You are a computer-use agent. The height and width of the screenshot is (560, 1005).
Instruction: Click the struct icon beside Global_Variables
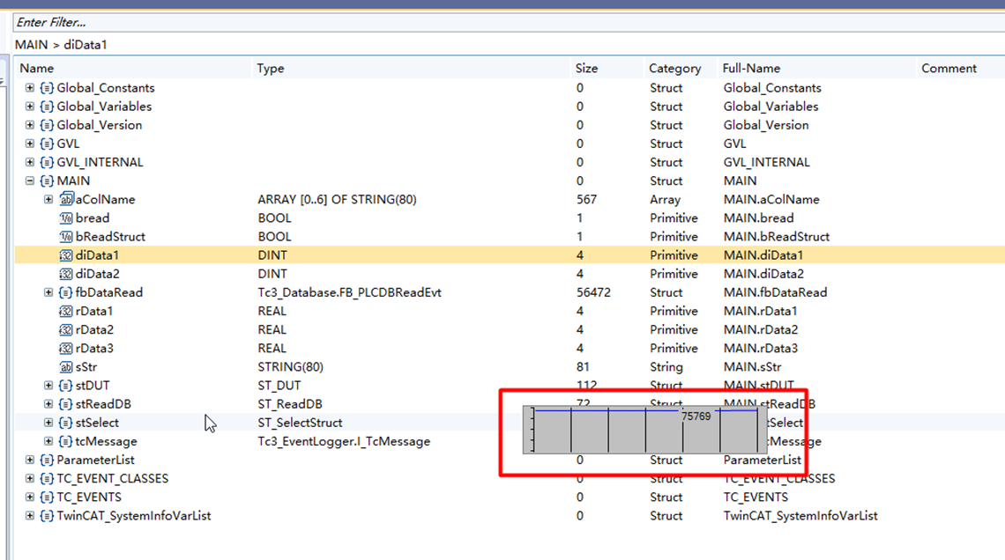[47, 107]
